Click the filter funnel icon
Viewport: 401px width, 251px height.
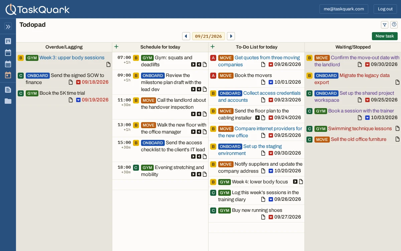coord(385,25)
